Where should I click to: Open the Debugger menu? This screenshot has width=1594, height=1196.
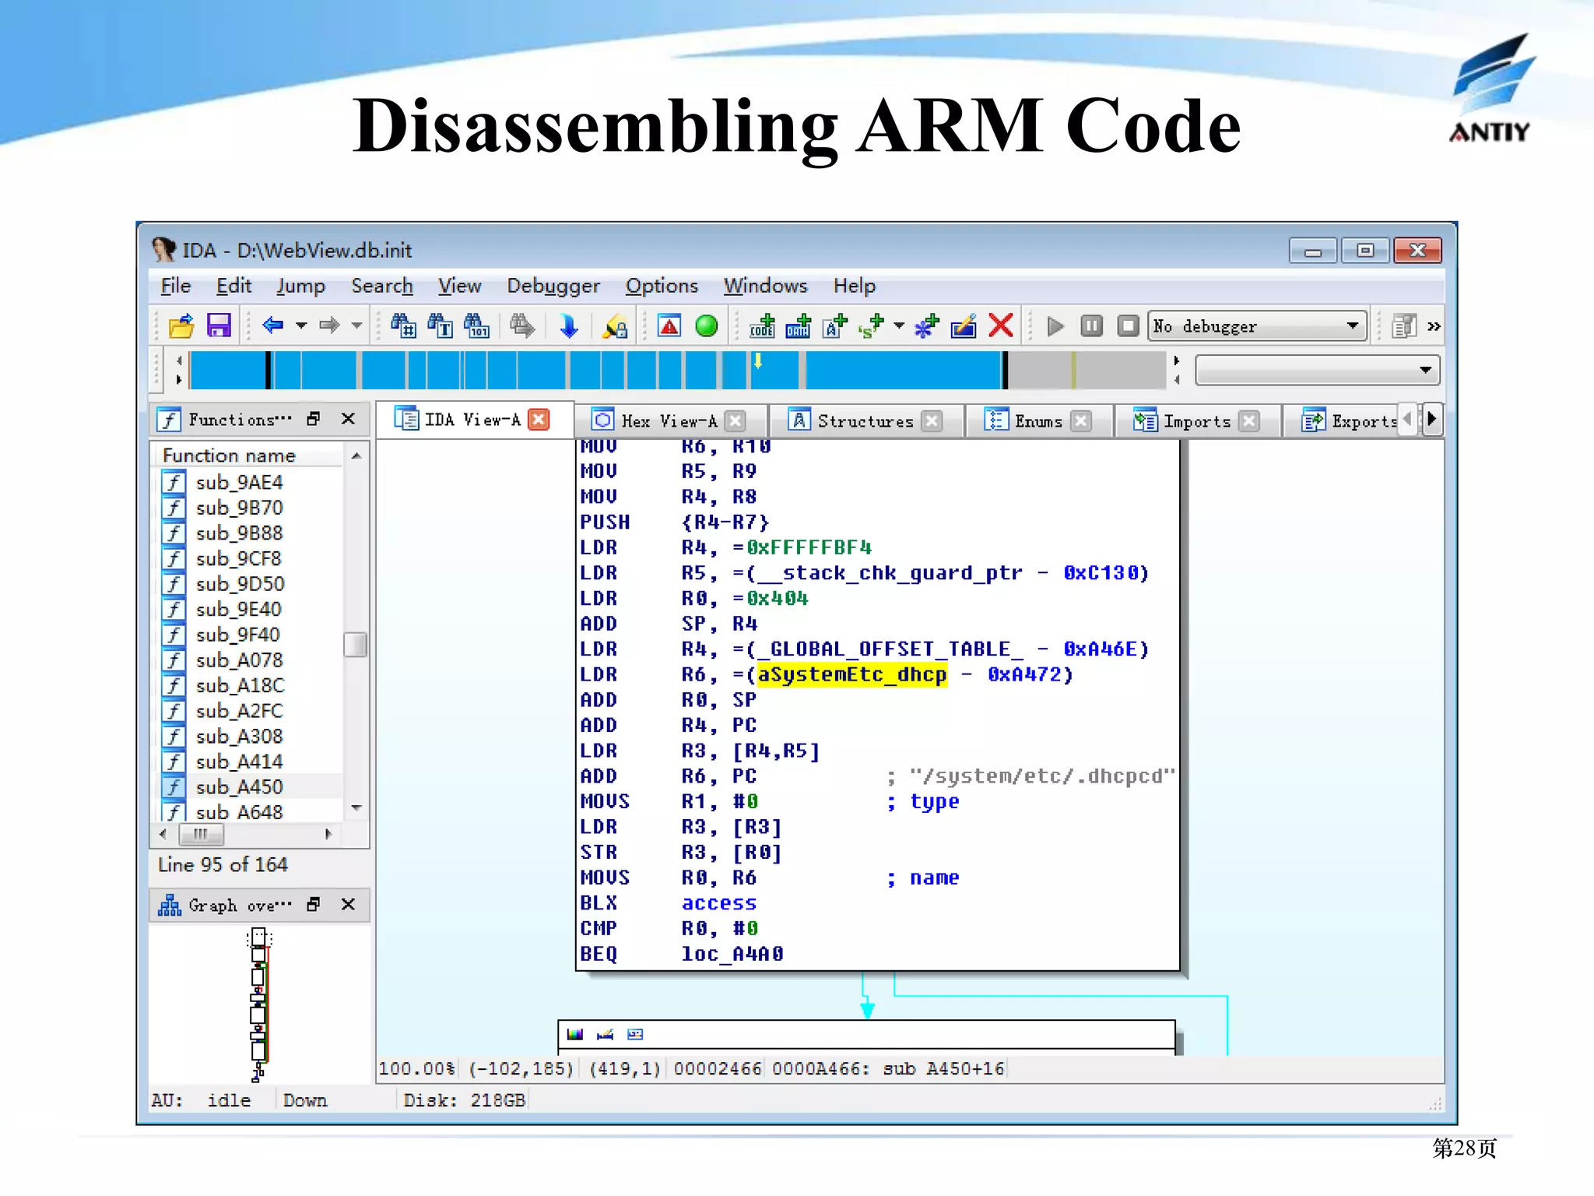pos(553,286)
